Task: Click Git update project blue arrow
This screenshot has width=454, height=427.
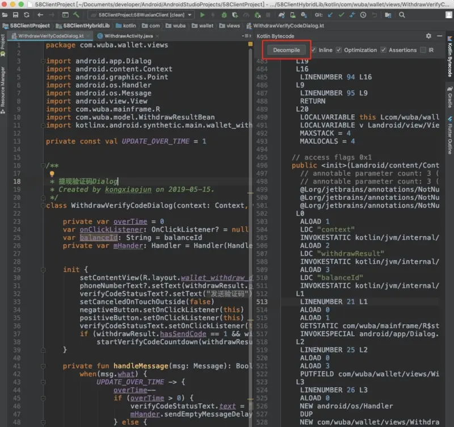Action: tap(330, 15)
